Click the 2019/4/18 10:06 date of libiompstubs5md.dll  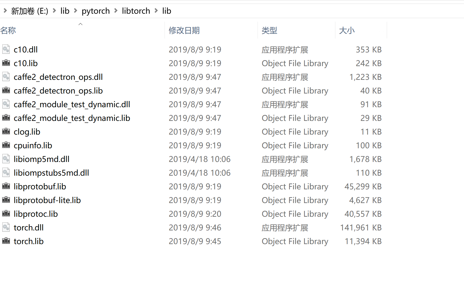tap(200, 173)
